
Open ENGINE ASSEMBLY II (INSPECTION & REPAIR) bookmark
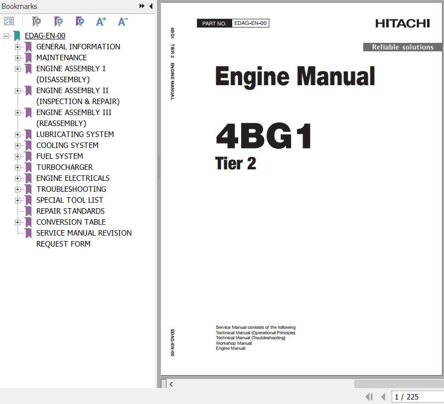pos(78,96)
